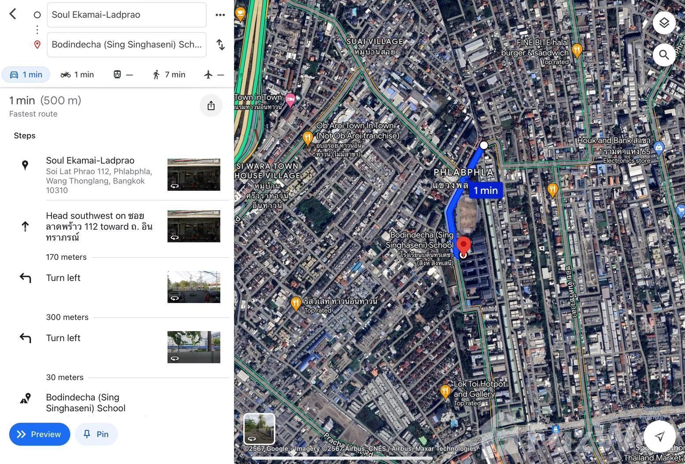Swap origin and destination with the reverse arrows
The image size is (685, 464).
coord(220,44)
